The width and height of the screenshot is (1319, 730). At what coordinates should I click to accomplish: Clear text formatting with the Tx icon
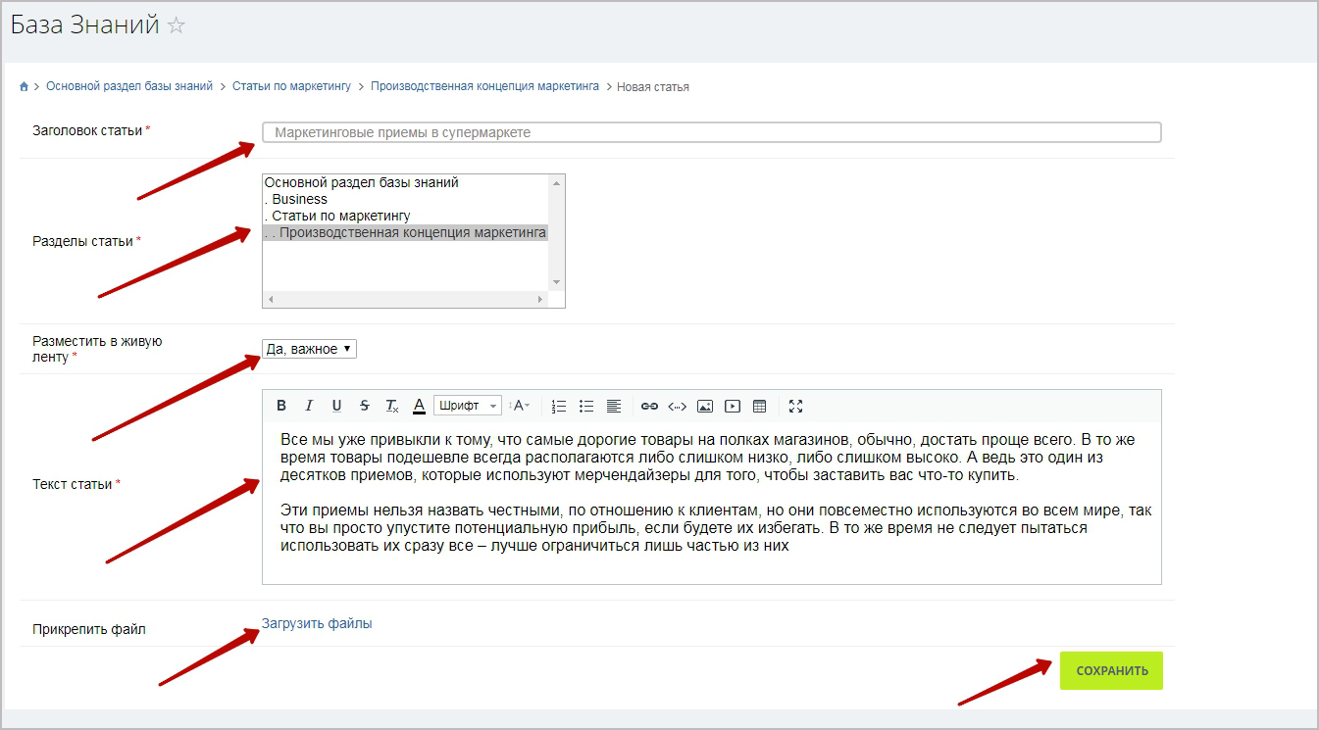point(391,406)
